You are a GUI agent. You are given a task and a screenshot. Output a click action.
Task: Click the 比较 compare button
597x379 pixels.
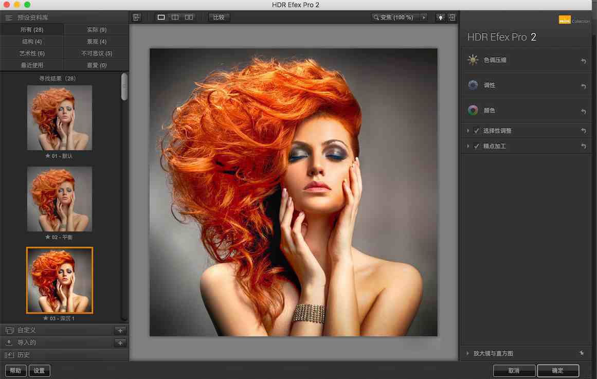coord(219,17)
